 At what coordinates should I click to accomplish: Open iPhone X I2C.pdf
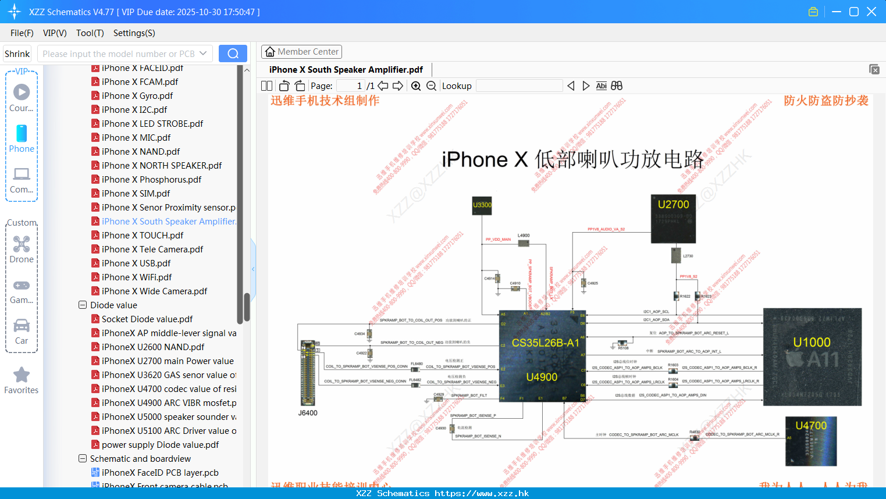[x=134, y=110]
